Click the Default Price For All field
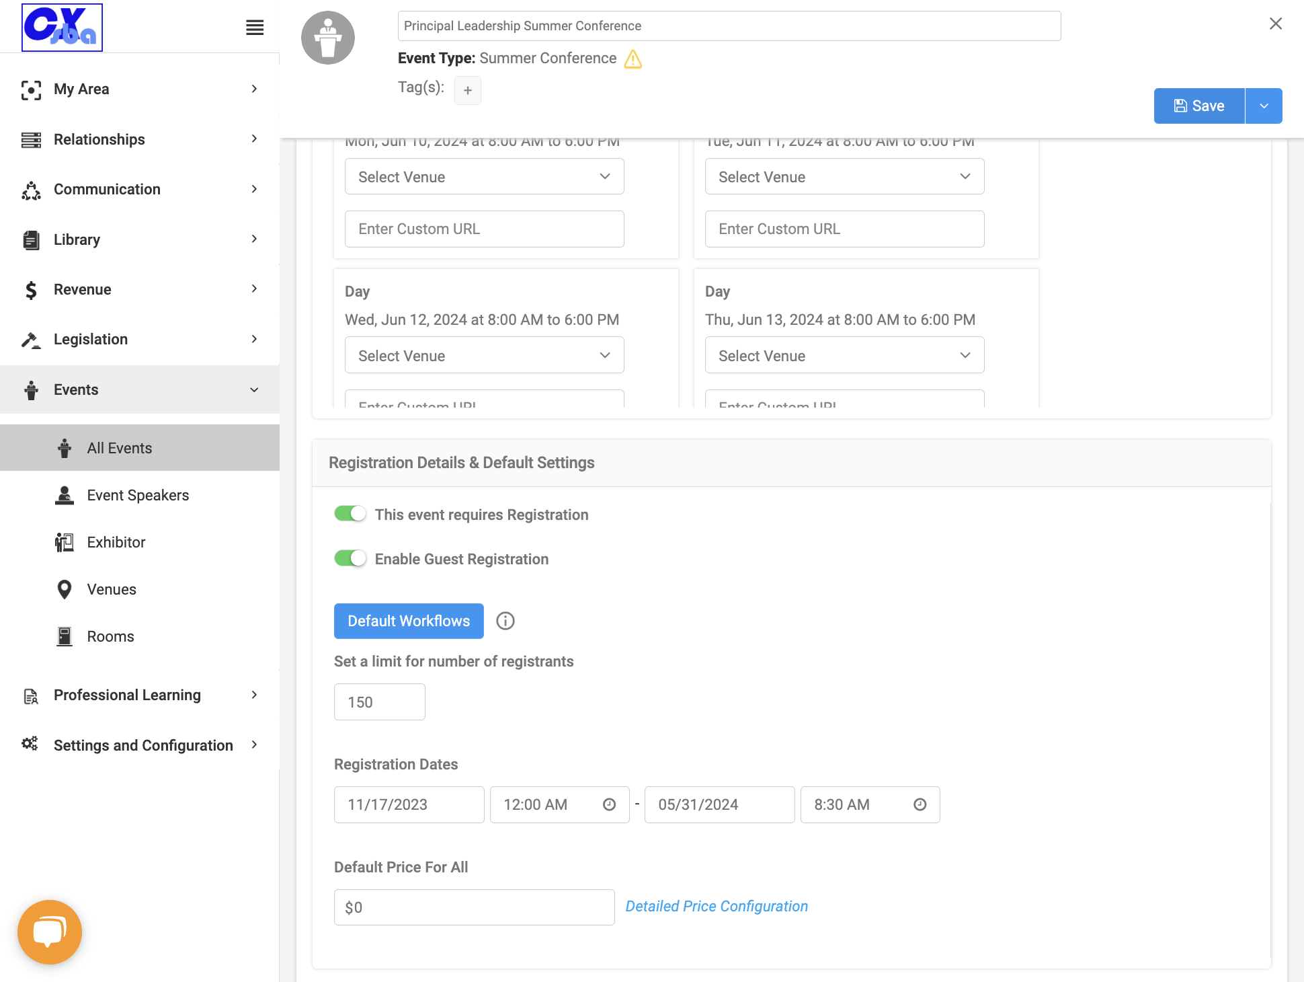Image resolution: width=1304 pixels, height=982 pixels. (475, 907)
